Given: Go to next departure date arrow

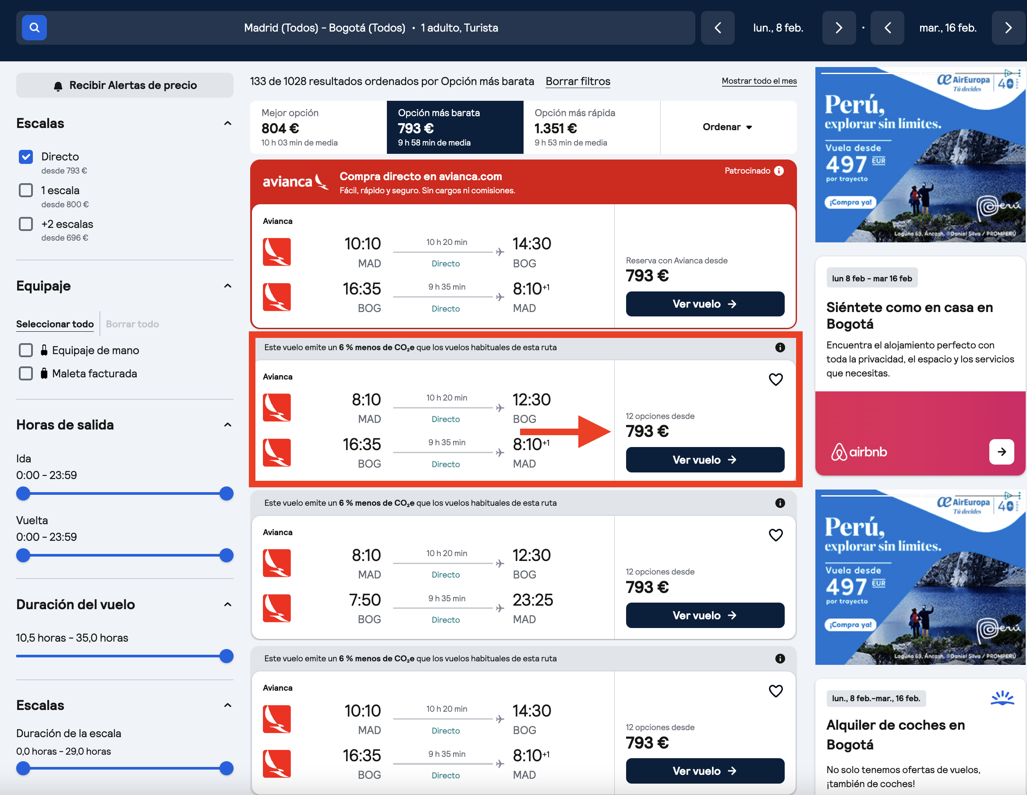Looking at the screenshot, I should pyautogui.click(x=839, y=28).
